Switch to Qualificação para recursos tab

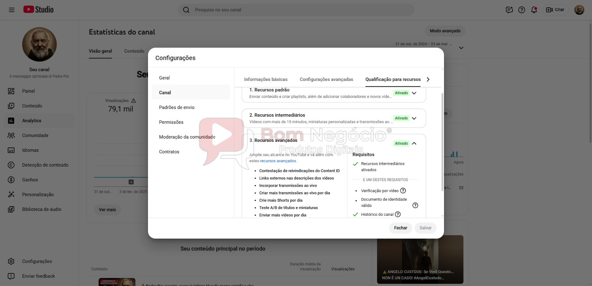coord(393,79)
